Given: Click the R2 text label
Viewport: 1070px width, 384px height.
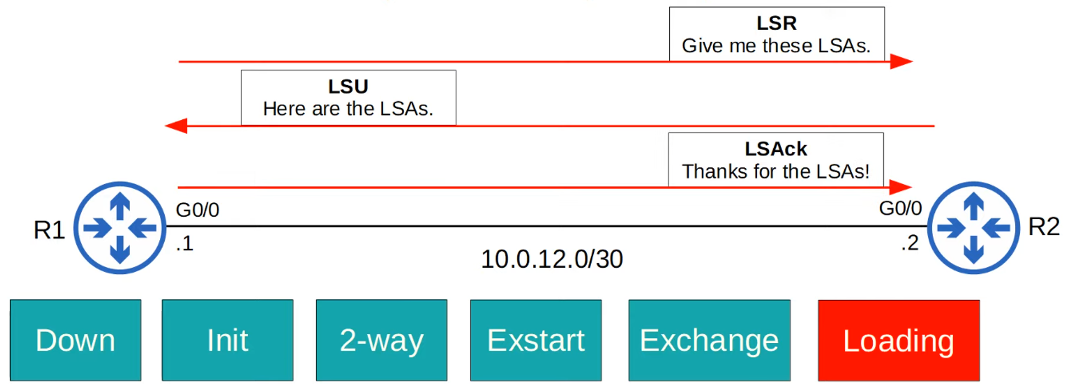Looking at the screenshot, I should pos(1044,227).
